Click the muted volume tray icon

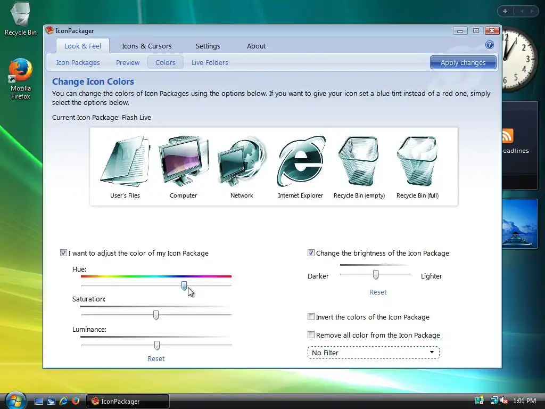(504, 400)
